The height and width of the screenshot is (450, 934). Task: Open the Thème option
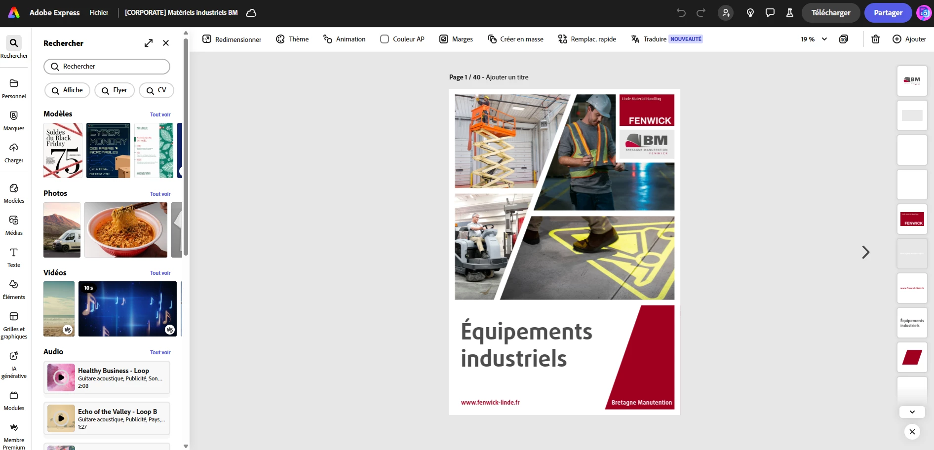pos(292,39)
